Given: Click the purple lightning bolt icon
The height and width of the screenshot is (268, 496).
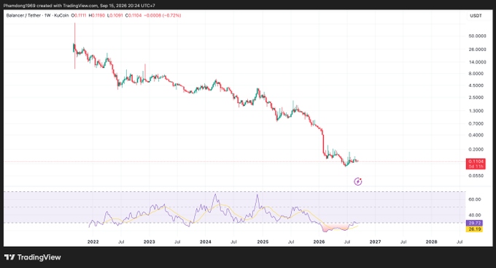Looking at the screenshot, I should pos(357,182).
